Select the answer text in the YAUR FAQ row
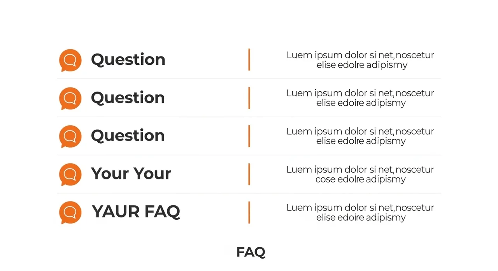The width and height of the screenshot is (498, 271). 360,212
